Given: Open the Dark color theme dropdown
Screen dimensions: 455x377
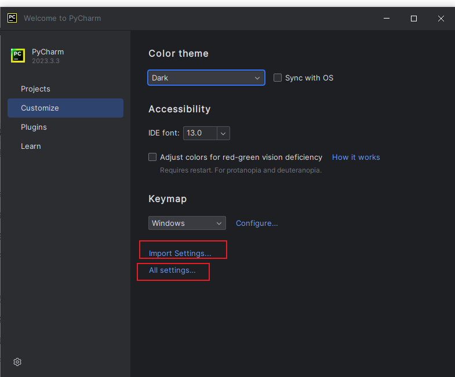Looking at the screenshot, I should [206, 78].
